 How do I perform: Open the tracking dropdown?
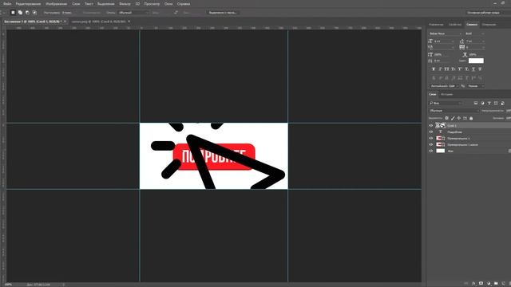[475, 48]
